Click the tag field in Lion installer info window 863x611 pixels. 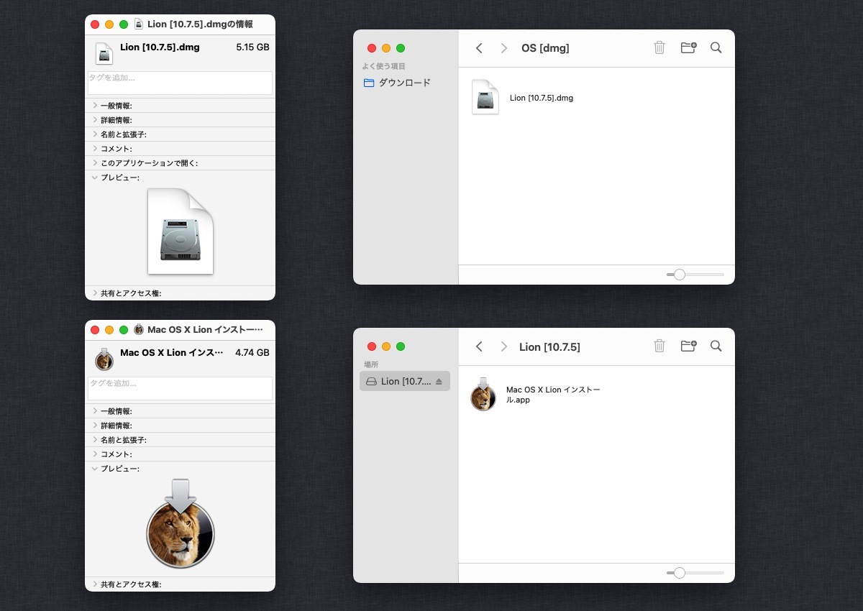tap(180, 388)
